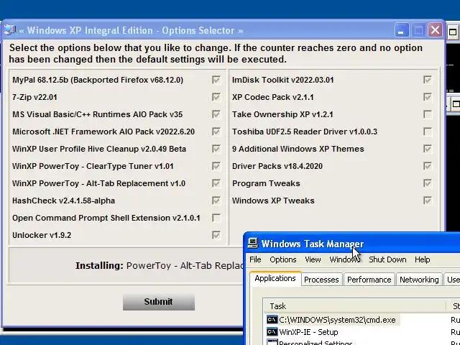Click the 'MyPal 68.12.5b (Backported Firefox v68.12.0)' label
This screenshot has width=460, height=345.
pyautogui.click(x=98, y=80)
